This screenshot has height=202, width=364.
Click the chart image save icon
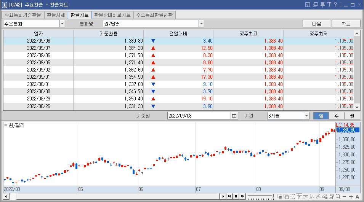tap(331, 196)
